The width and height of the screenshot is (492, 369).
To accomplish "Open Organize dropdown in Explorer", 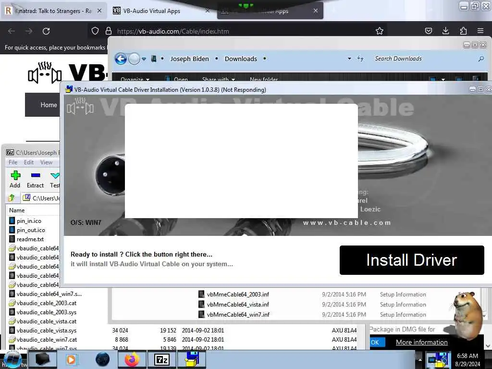I will 135,79.
